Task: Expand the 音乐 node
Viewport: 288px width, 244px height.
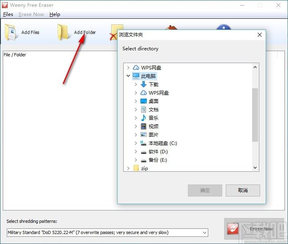Action: pyautogui.click(x=136, y=118)
